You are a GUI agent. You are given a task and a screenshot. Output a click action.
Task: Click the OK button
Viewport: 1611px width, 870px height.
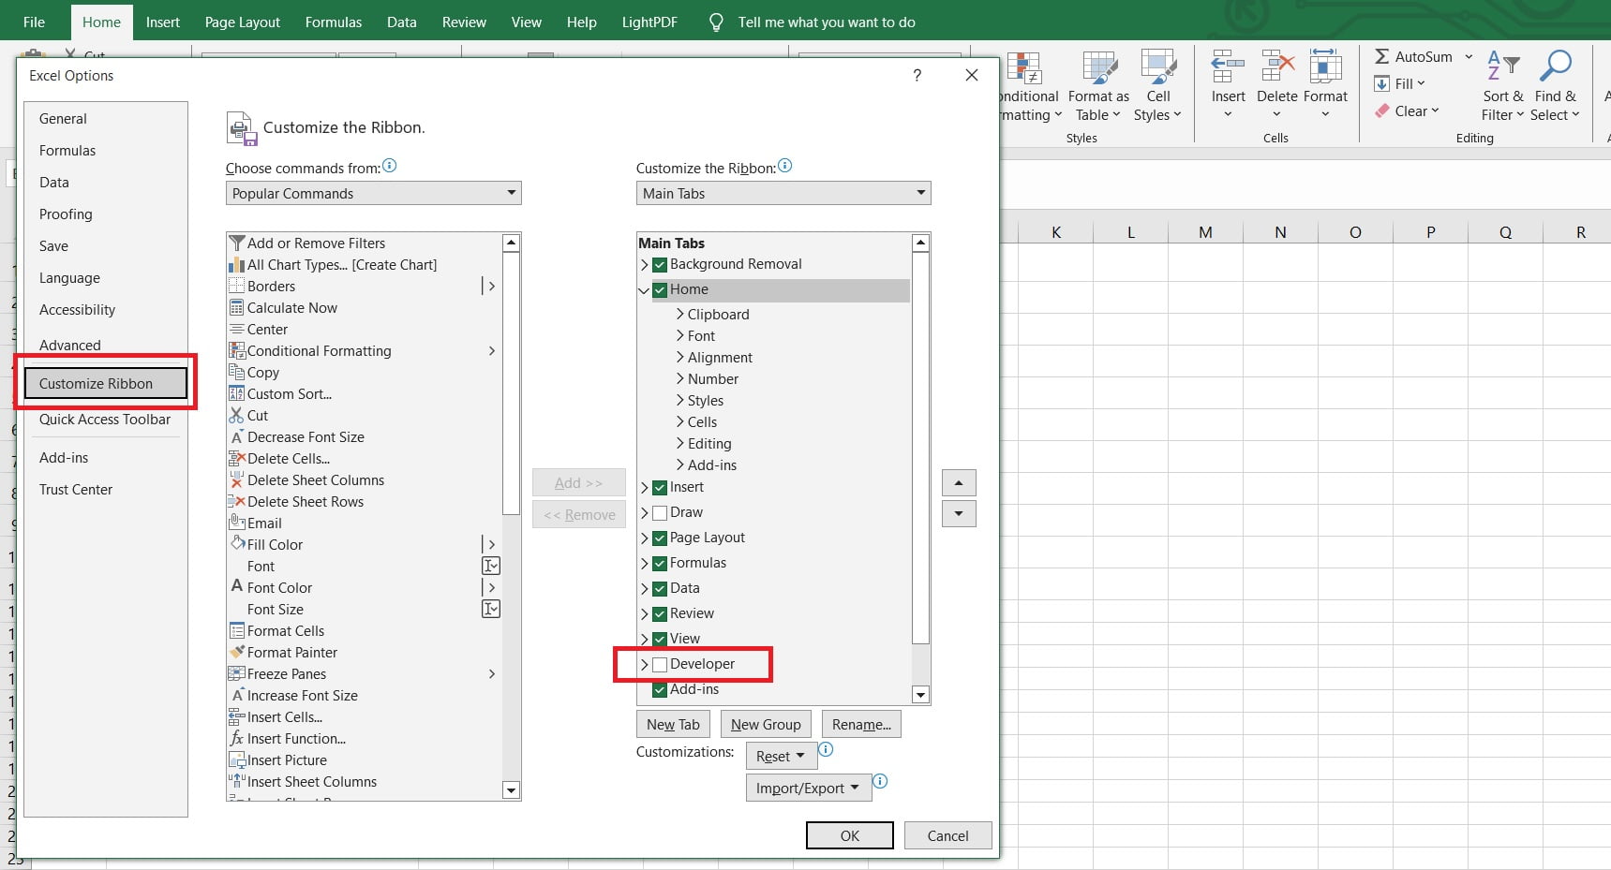pyautogui.click(x=850, y=835)
